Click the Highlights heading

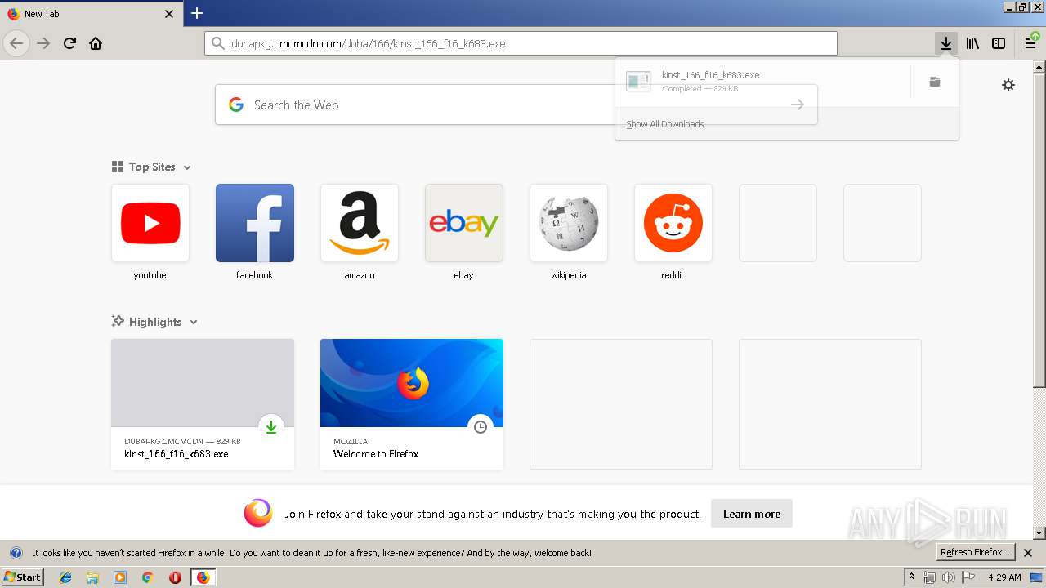coord(155,322)
